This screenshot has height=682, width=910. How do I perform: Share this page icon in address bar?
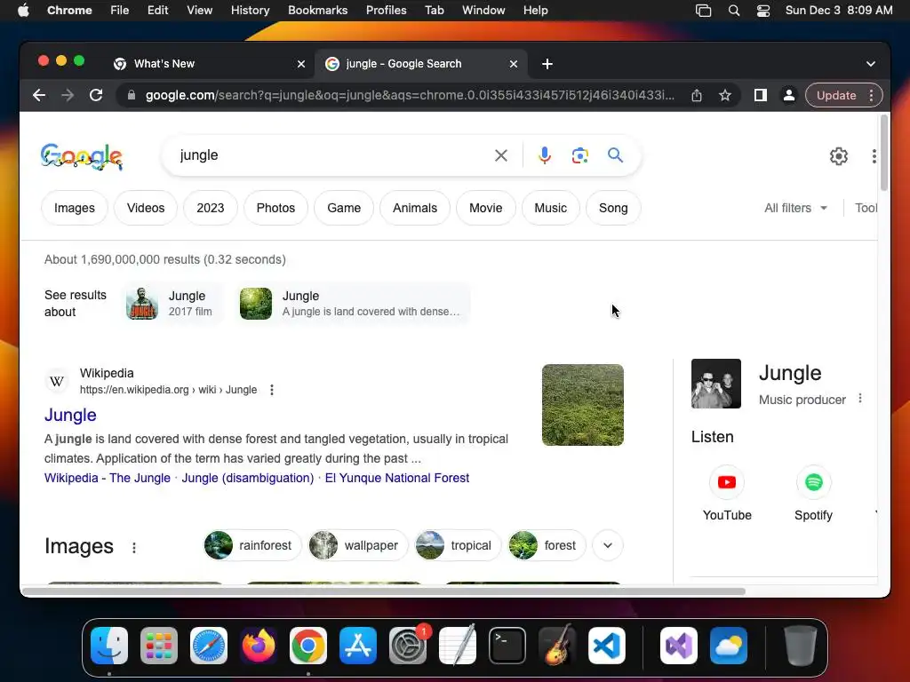697,95
